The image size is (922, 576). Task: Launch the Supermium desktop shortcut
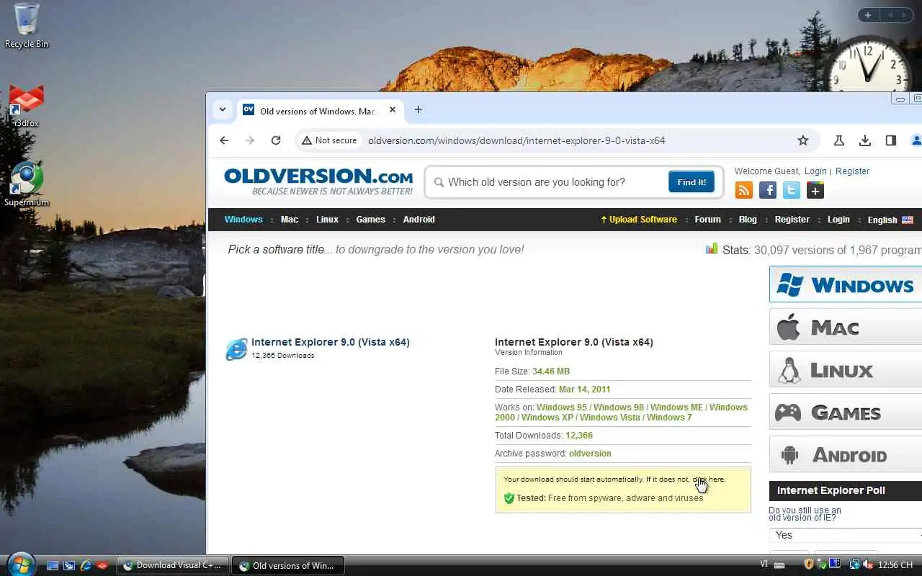pos(27,184)
